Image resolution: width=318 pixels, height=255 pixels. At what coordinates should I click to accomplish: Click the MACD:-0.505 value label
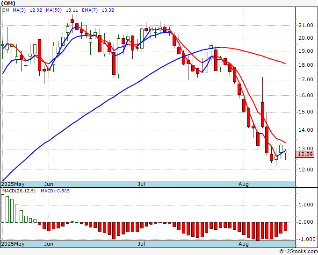55,191
